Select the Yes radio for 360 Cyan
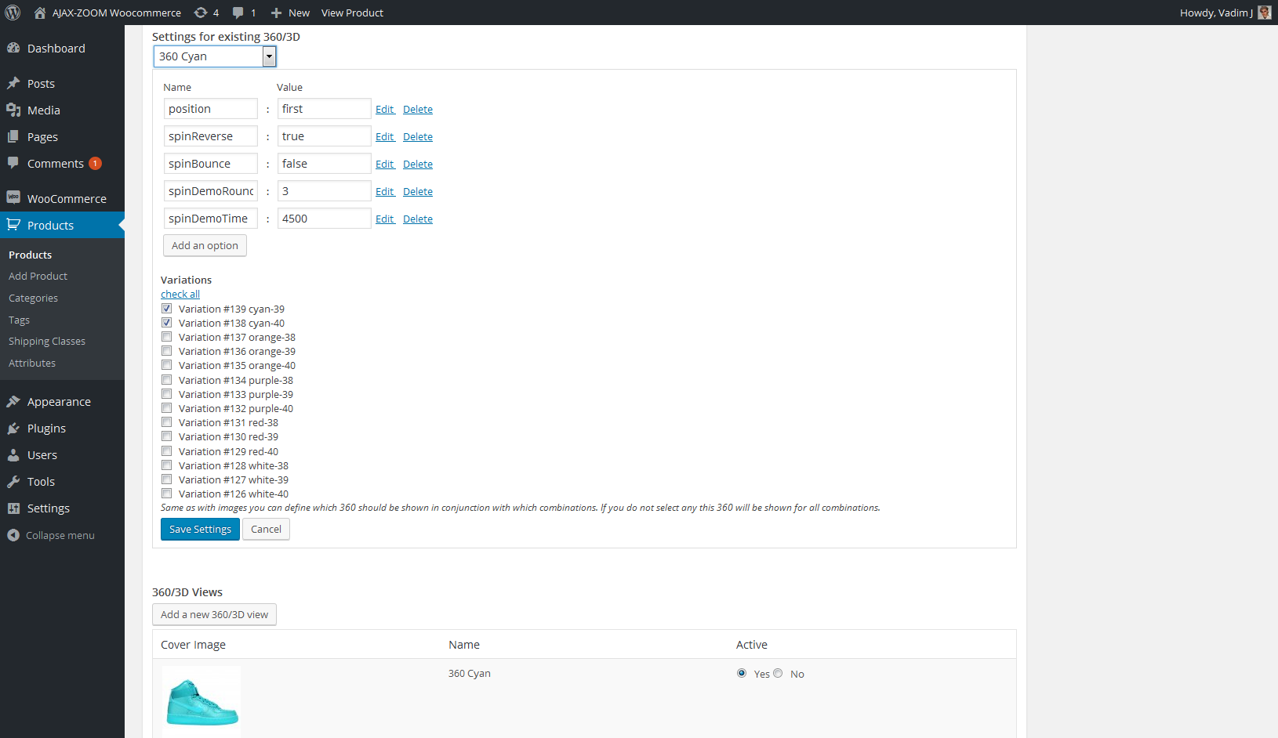 coord(742,673)
